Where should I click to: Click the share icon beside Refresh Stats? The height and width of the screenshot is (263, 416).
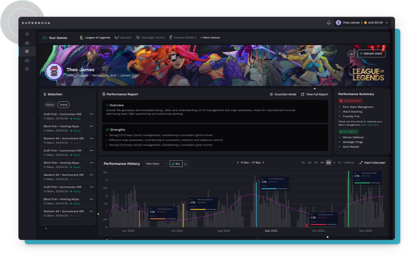click(x=351, y=54)
